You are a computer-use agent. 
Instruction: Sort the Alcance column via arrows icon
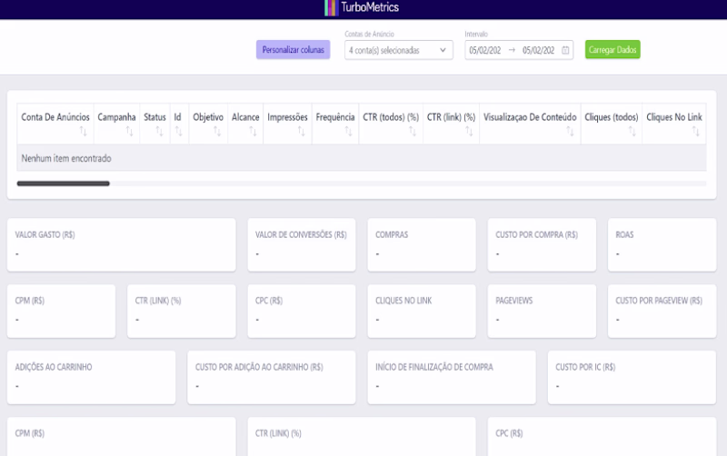pos(253,131)
